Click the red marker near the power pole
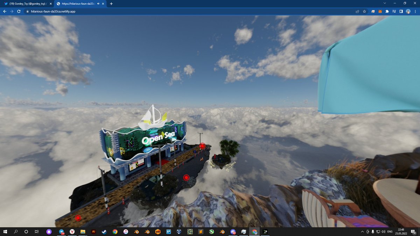The width and height of the screenshot is (420, 236). tap(202, 146)
